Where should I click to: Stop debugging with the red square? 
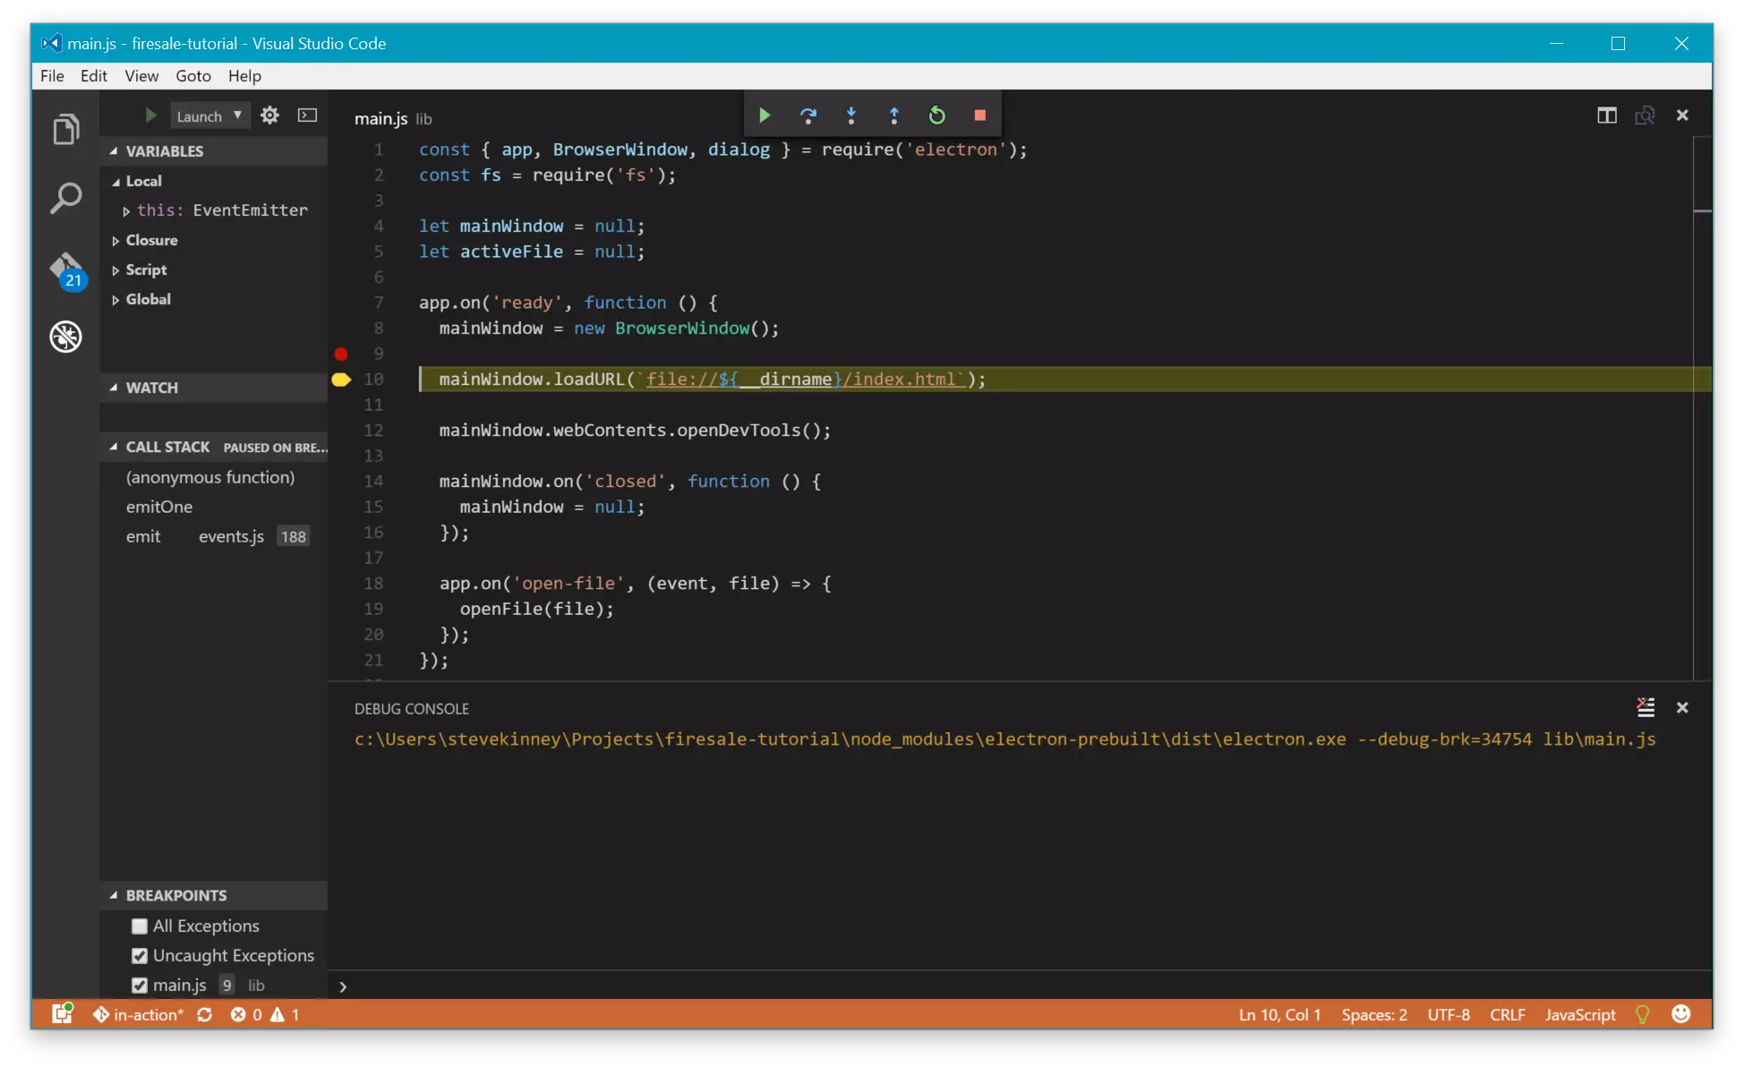979,115
